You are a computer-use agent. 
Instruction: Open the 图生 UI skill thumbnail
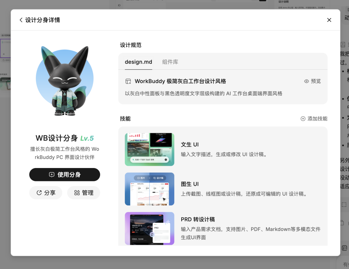[x=150, y=189]
